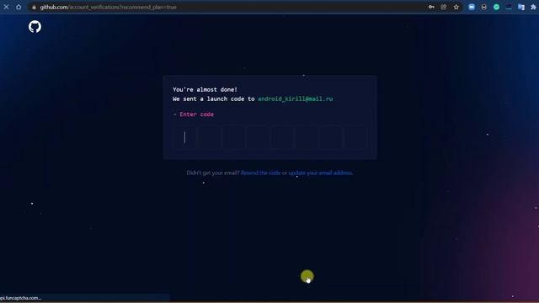The image size is (539, 303).
Task: Share this page from address bar
Action: (444, 7)
